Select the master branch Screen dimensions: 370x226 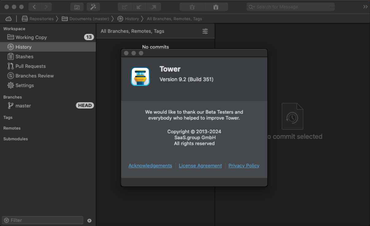[x=23, y=106]
